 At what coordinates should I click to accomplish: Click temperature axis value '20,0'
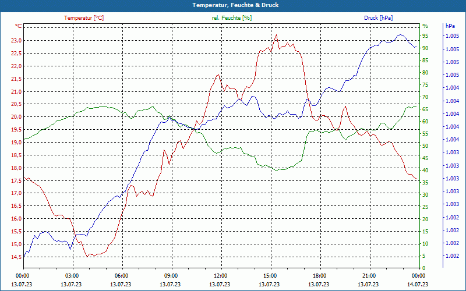(16, 117)
